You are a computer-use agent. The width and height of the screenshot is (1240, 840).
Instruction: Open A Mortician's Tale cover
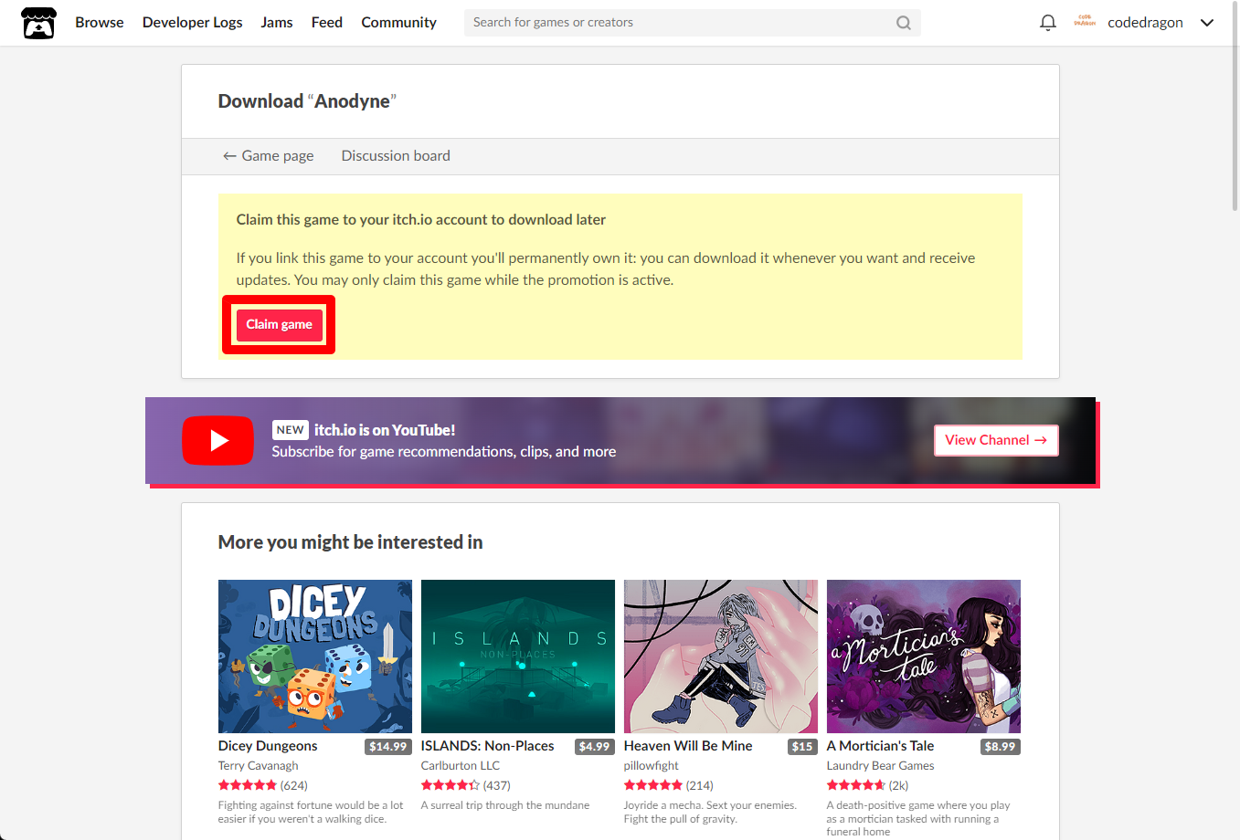[x=924, y=656]
